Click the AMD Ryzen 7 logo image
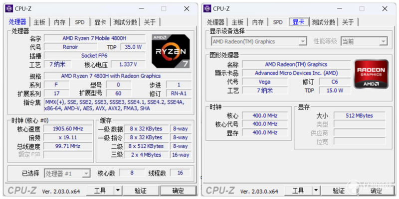This screenshot has height=199, width=399. click(171, 51)
